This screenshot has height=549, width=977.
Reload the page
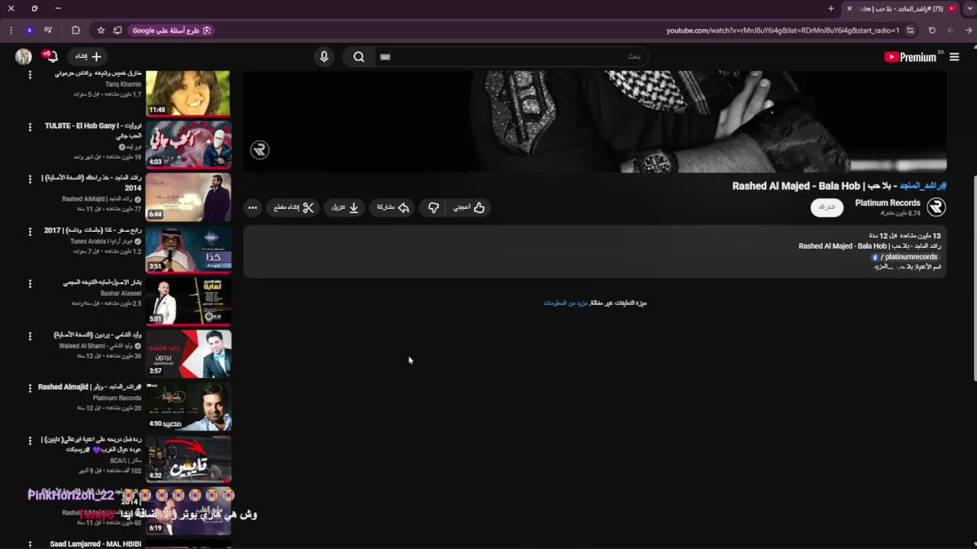(932, 30)
